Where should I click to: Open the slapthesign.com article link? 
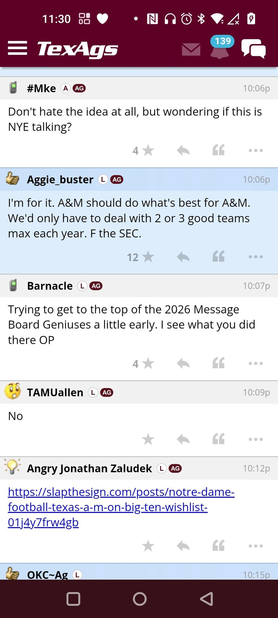121,507
